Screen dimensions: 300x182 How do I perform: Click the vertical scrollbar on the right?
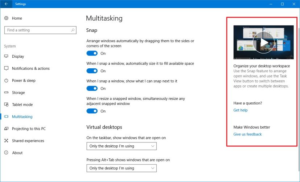click(x=299, y=100)
